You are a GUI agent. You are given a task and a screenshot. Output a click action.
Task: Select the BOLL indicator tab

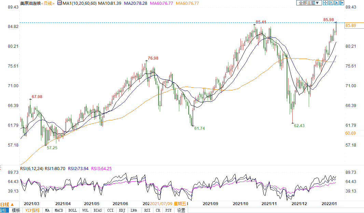(x=72, y=210)
